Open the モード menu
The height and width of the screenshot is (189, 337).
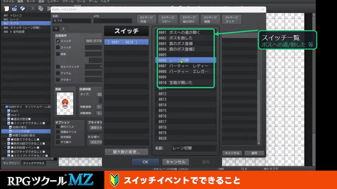[31, 1]
